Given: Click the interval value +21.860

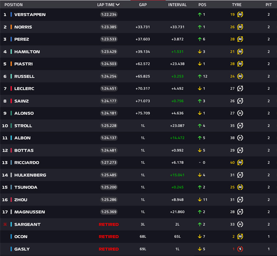Looking at the screenshot, I should (x=177, y=212).
